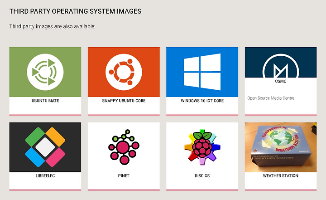Select 'Open Source Media Centre' description text
Viewport: 326px width, 200px height.
point(271,98)
